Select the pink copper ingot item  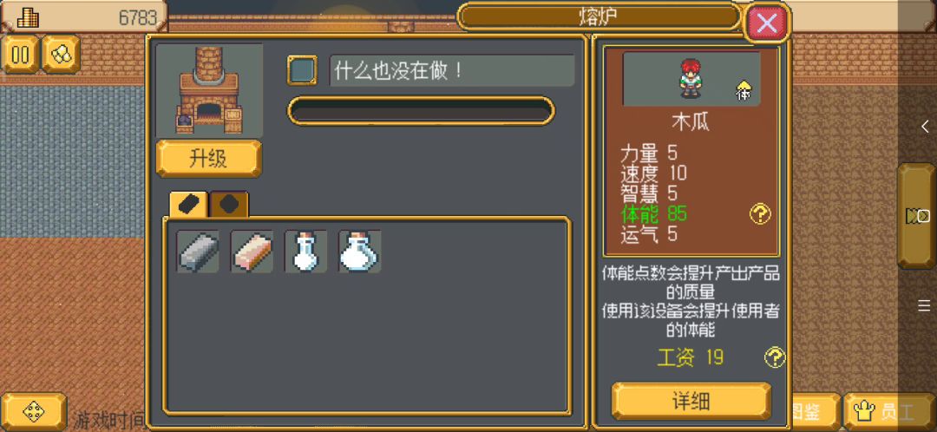(252, 252)
